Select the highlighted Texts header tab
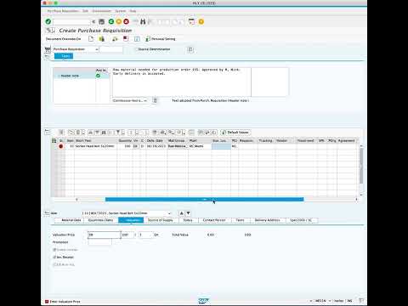Viewport: 408px width, 306px height. point(64,56)
